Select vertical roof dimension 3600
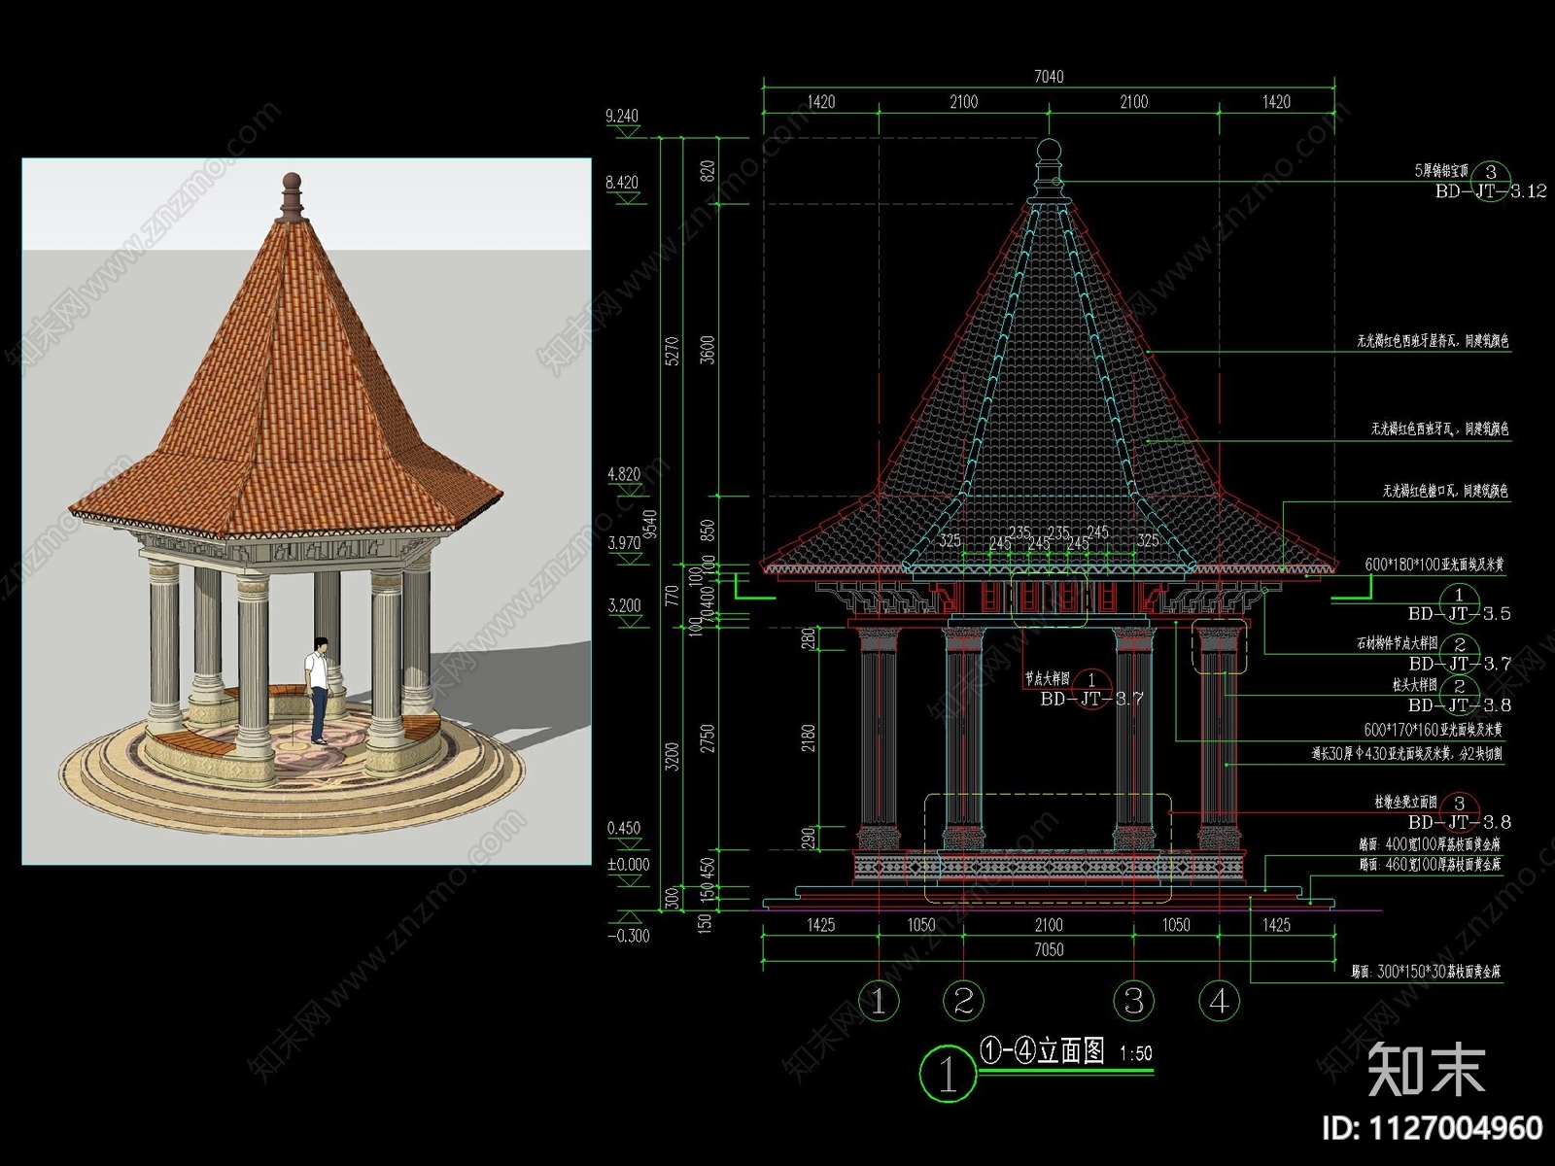The height and width of the screenshot is (1166, 1555). 708,350
